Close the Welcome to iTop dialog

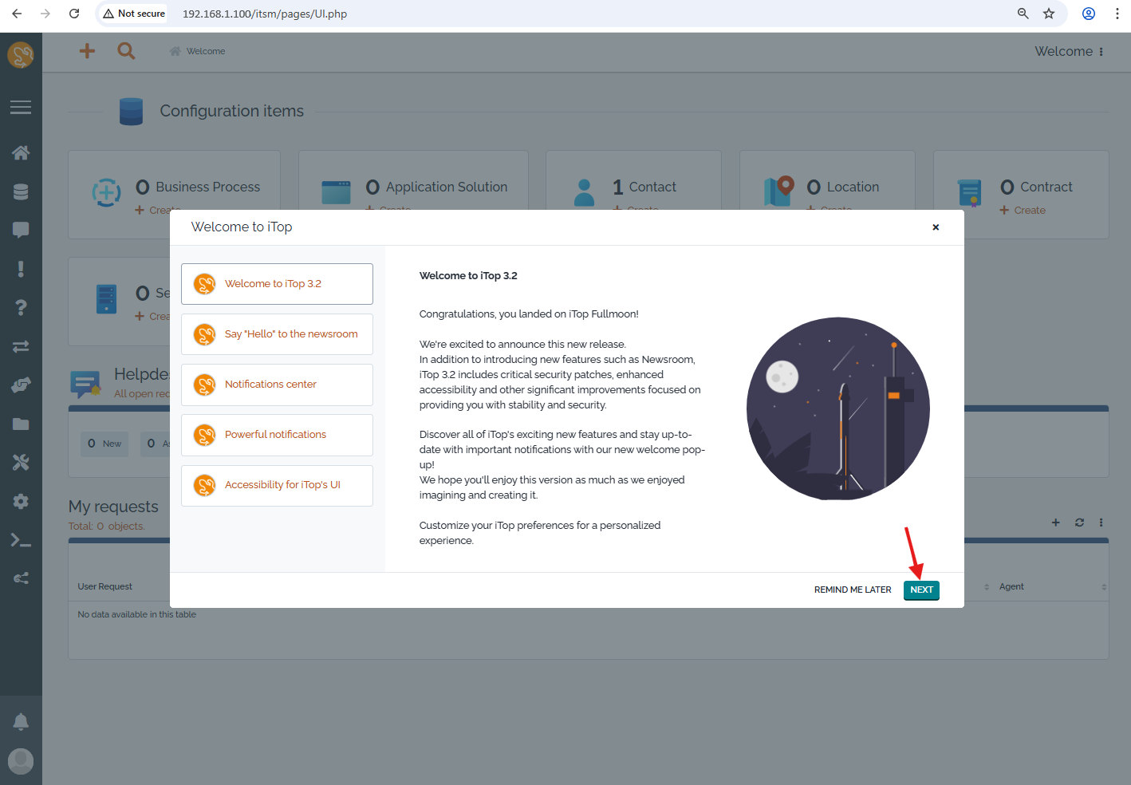tap(936, 227)
